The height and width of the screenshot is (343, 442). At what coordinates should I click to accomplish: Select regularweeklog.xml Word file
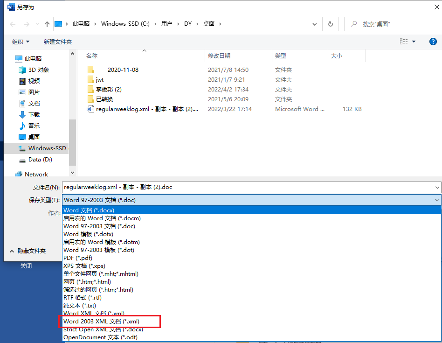point(143,109)
